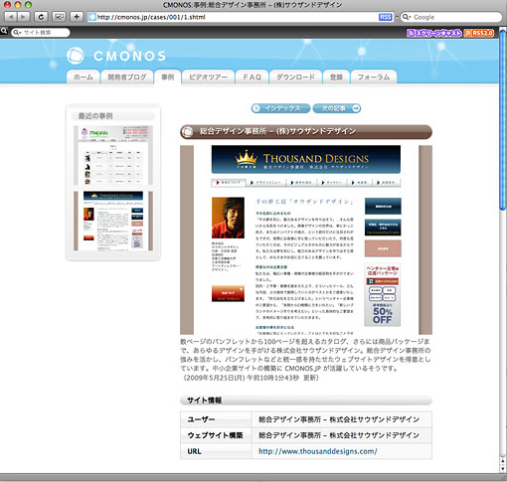Reload the page with the refresh icon
The width and height of the screenshot is (507, 482).
tap(41, 17)
